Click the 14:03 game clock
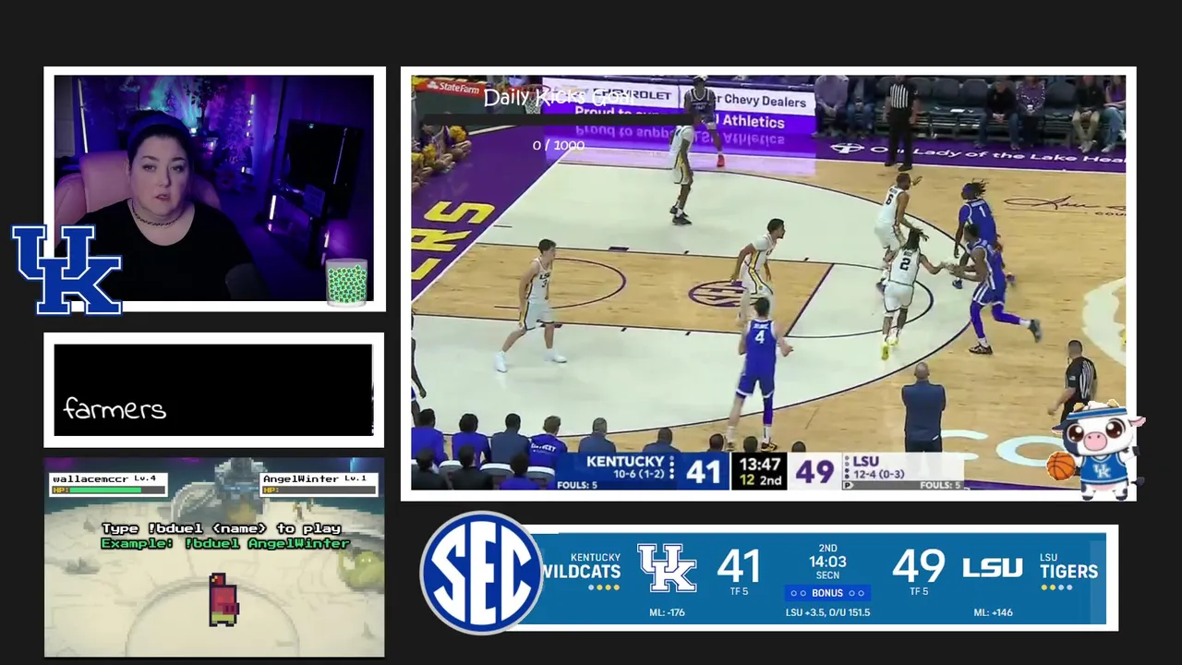1182x665 pixels. pyautogui.click(x=827, y=562)
